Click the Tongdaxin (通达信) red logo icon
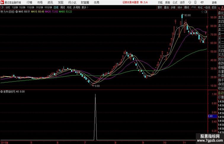Image resolution: width=224 pixels, height=144 pixels. (2, 2)
